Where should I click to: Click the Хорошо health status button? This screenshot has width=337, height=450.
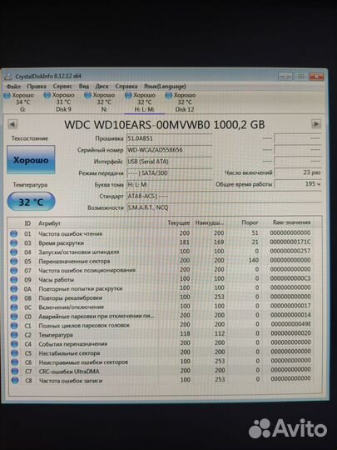31,159
